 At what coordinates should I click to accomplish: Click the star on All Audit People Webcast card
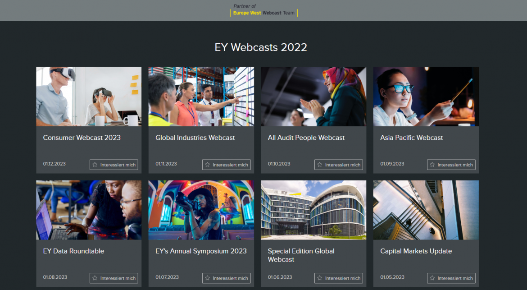tap(320, 165)
